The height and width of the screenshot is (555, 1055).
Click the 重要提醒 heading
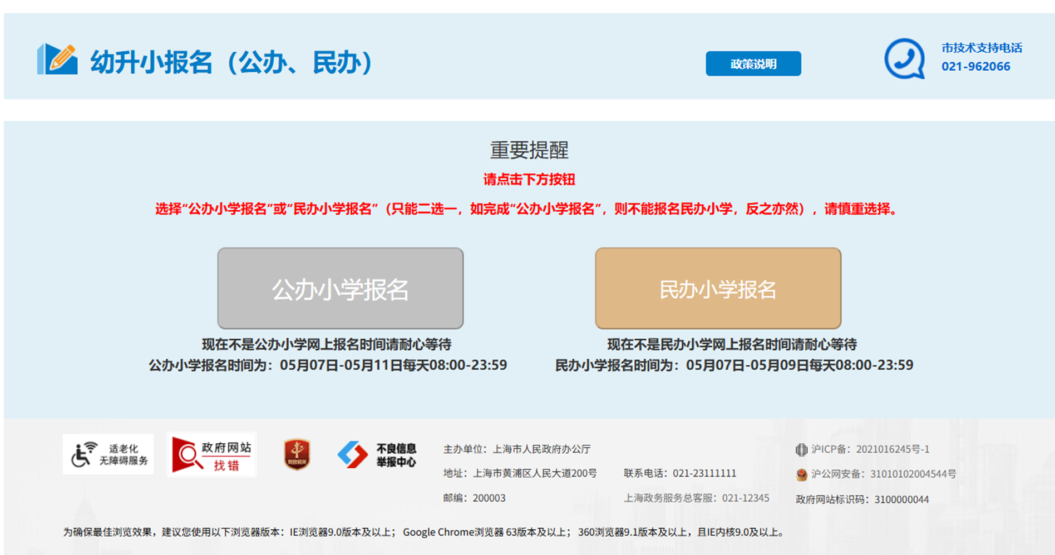529,150
